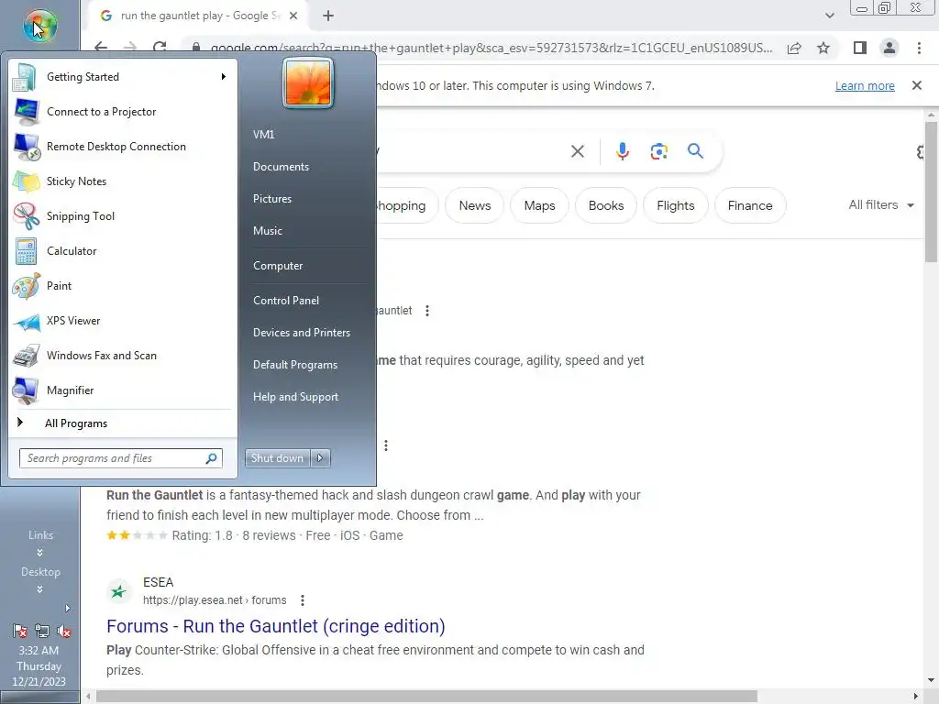Launch XPS Viewer
This screenshot has height=704, width=939.
tap(123, 320)
